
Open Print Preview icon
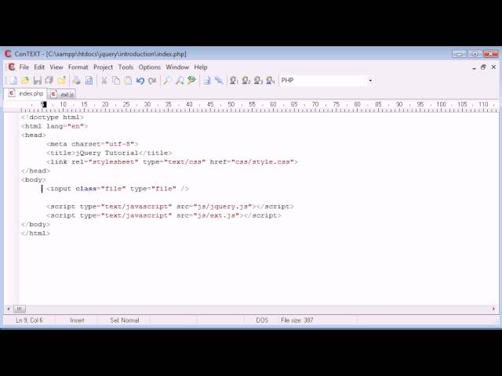pyautogui.click(x=89, y=80)
